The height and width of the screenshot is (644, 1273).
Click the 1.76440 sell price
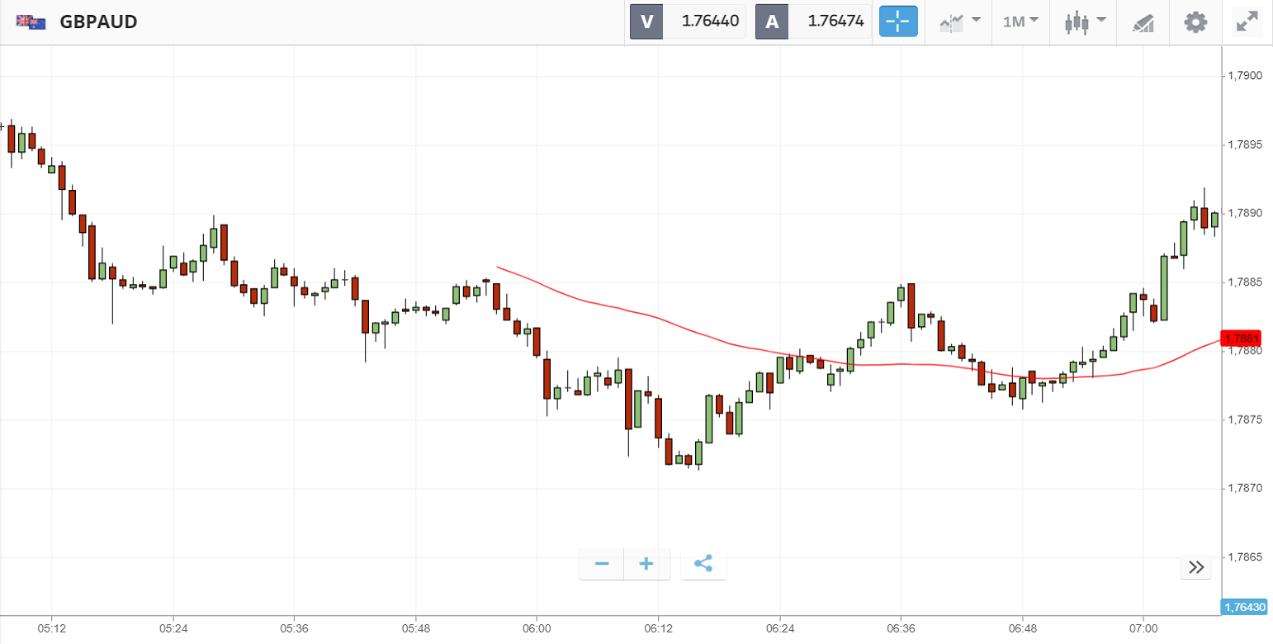click(x=710, y=21)
